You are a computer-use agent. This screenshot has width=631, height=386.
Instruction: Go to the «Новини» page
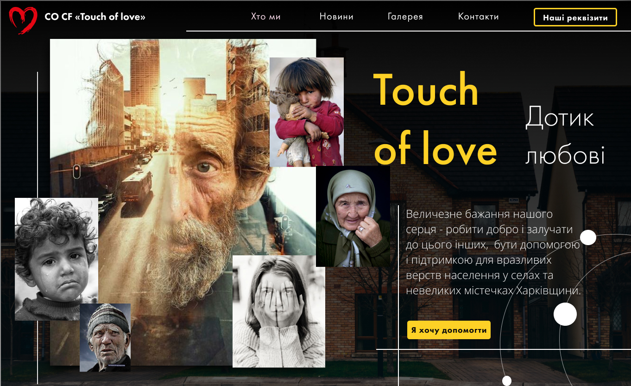(336, 17)
